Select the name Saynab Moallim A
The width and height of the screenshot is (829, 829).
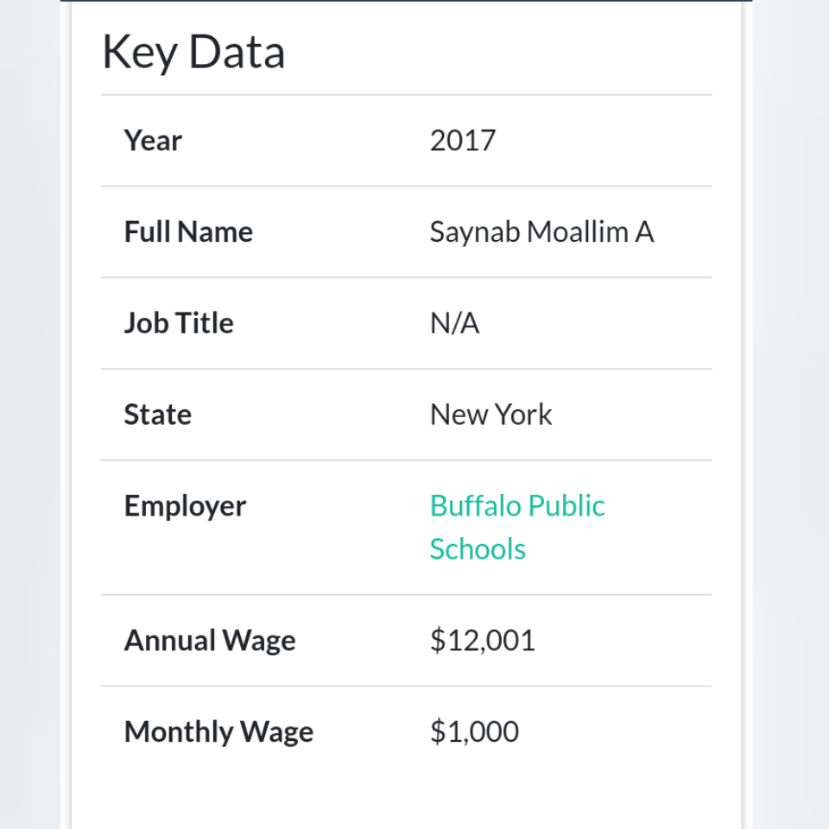pyautogui.click(x=542, y=232)
